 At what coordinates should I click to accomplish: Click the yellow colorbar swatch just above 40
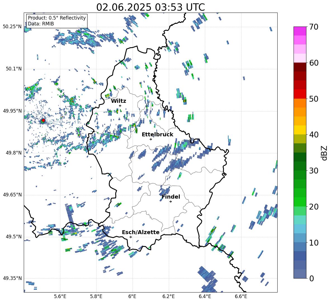coord(300,130)
